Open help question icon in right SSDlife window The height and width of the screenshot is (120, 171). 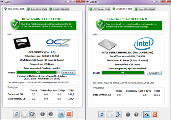[136, 115]
